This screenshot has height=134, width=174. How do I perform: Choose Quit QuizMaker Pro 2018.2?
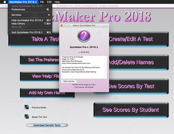pos(30,32)
